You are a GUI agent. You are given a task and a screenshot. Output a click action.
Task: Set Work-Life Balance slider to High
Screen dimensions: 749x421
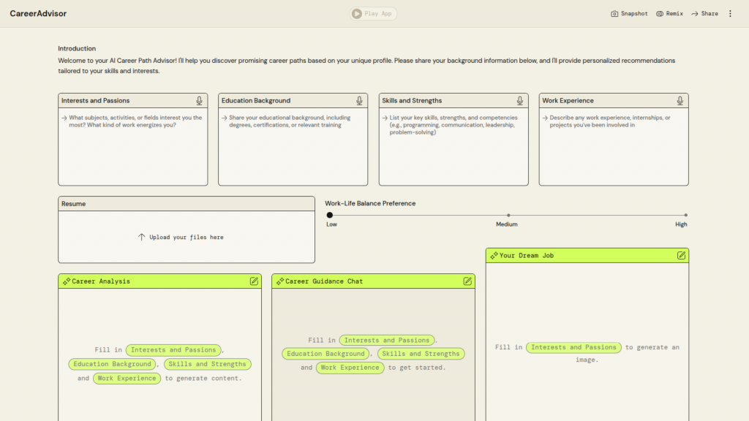point(685,215)
